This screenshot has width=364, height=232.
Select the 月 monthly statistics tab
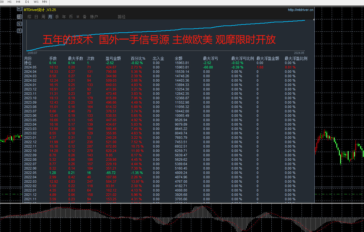click(50, 17)
